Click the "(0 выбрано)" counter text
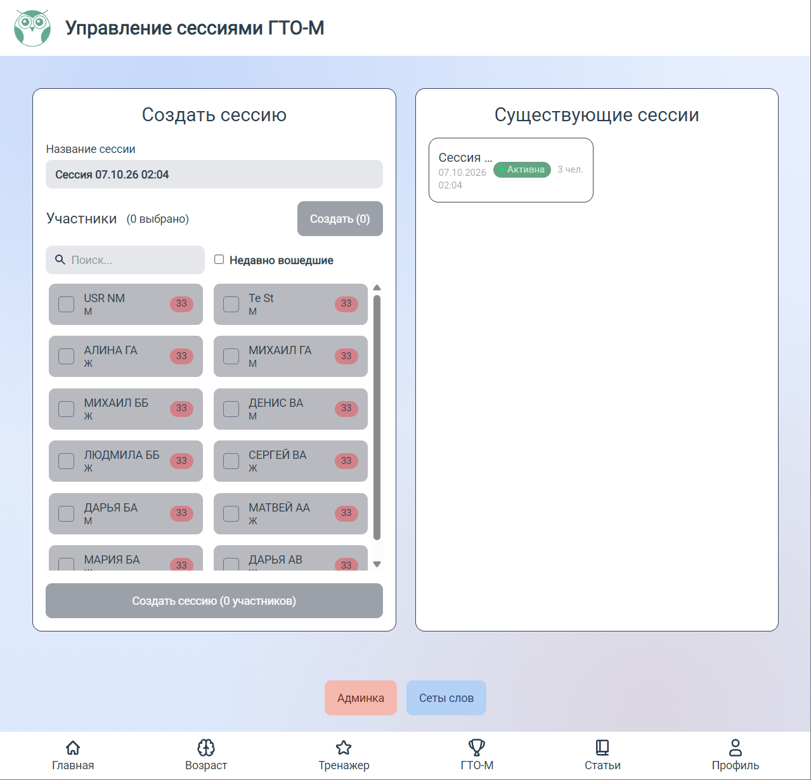Viewport: 811px width, 780px height. [158, 219]
